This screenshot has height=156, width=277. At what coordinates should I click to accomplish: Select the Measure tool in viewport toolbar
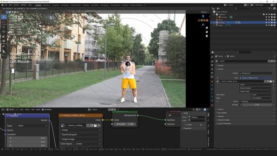pos(4,51)
